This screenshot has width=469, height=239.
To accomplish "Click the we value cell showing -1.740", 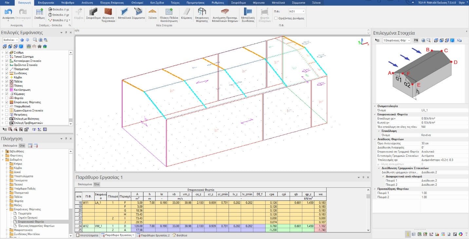I will coord(320,230).
